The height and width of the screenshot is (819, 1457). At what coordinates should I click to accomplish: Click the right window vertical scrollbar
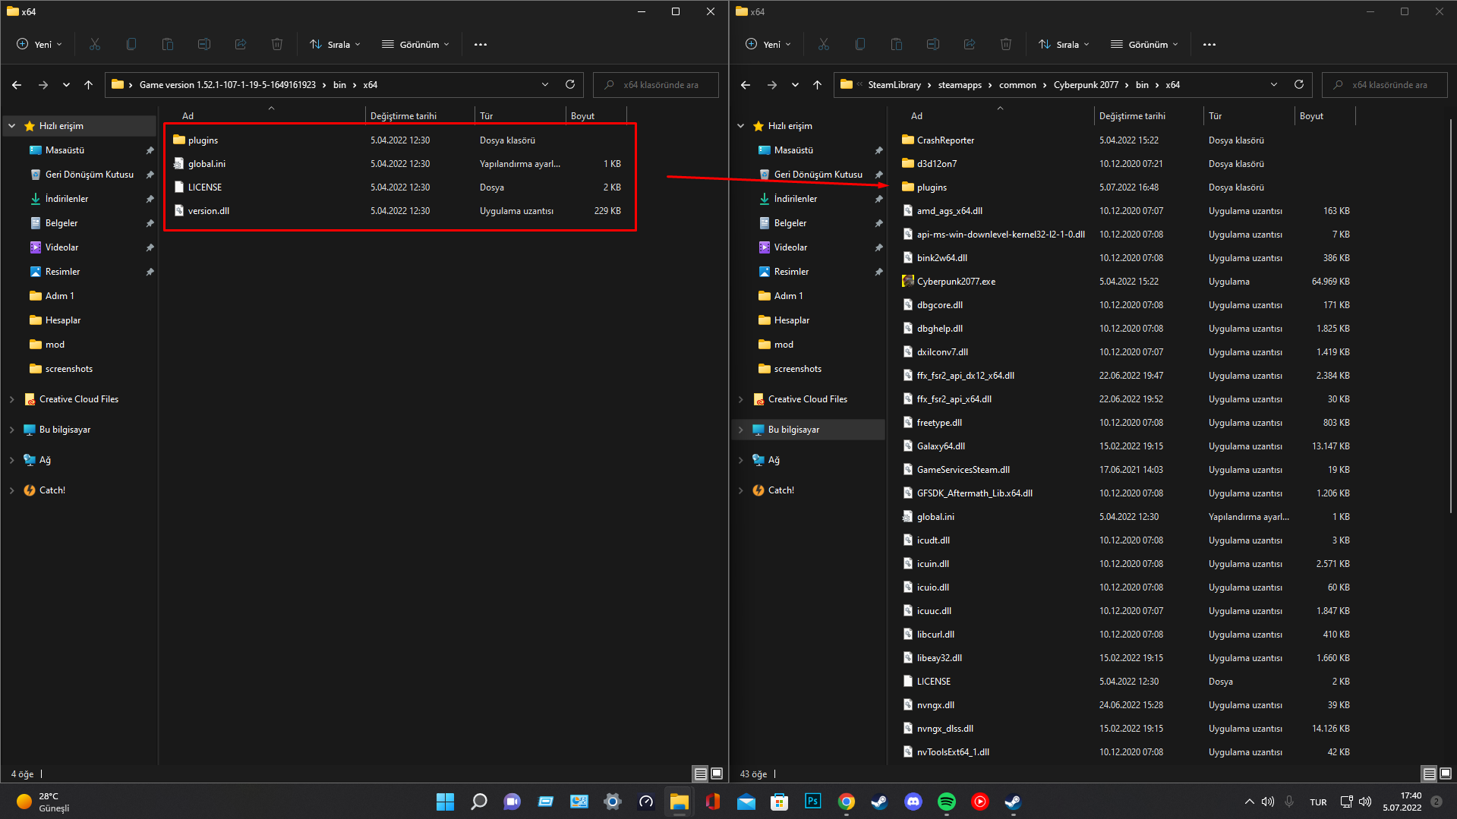(1450, 315)
